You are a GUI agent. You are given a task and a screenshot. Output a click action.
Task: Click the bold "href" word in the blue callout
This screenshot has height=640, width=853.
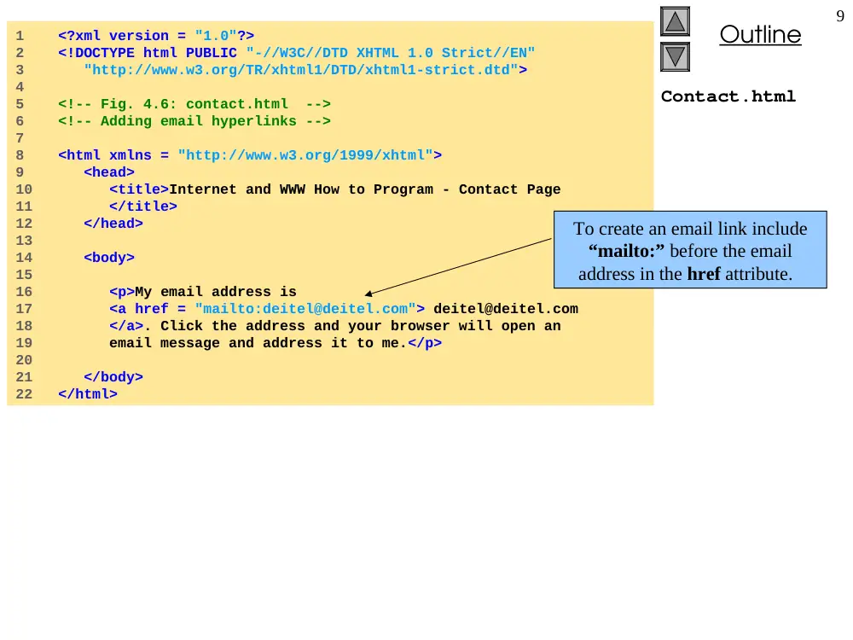704,274
